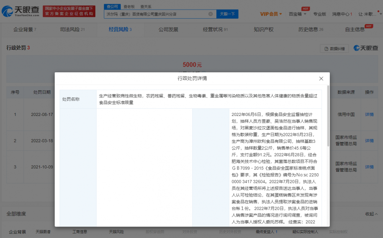Close the 行政处罚详情 dialog

click(321, 78)
